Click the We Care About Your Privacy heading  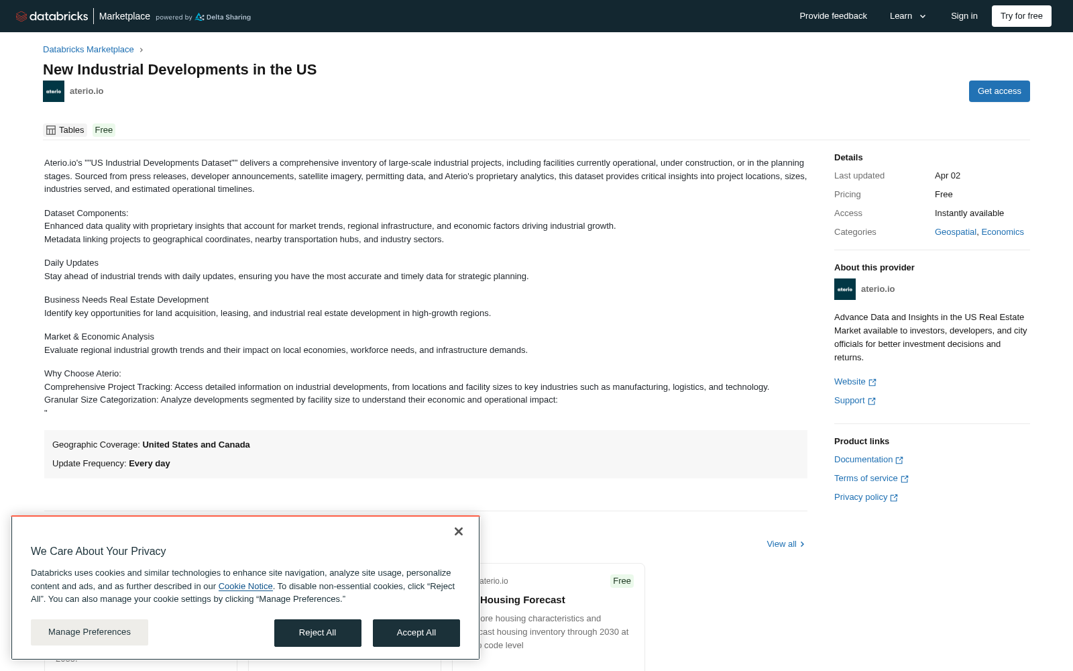(99, 551)
